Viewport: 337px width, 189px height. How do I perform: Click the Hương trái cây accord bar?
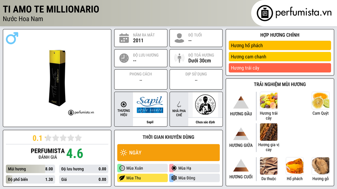pos(280,68)
